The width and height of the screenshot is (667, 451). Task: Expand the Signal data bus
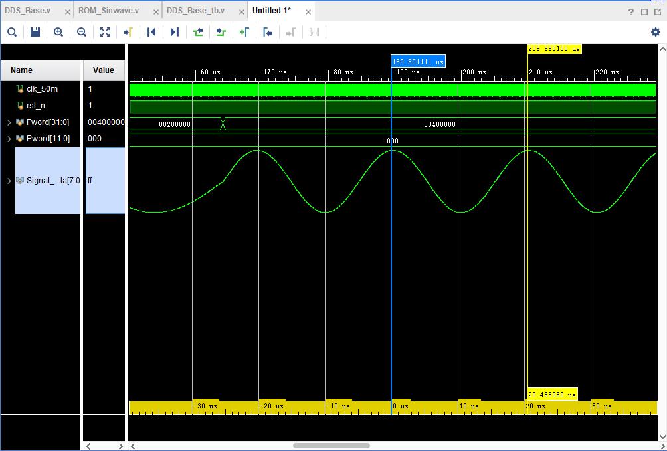[9, 181]
